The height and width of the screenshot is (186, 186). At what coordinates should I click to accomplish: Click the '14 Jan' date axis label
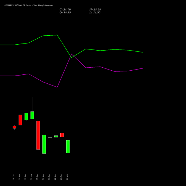[x=67, y=177]
